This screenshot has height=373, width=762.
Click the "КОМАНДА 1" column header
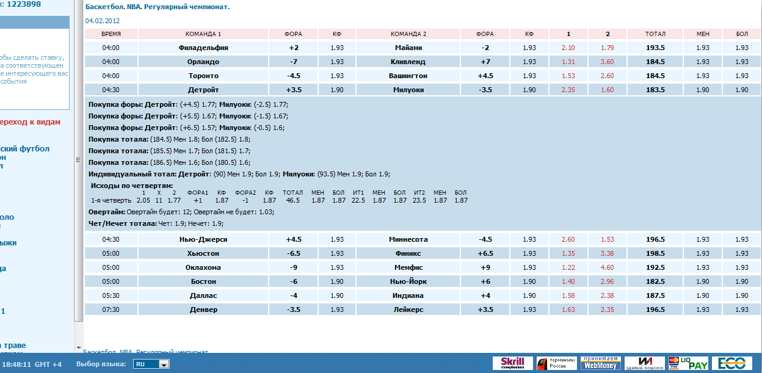coord(203,34)
